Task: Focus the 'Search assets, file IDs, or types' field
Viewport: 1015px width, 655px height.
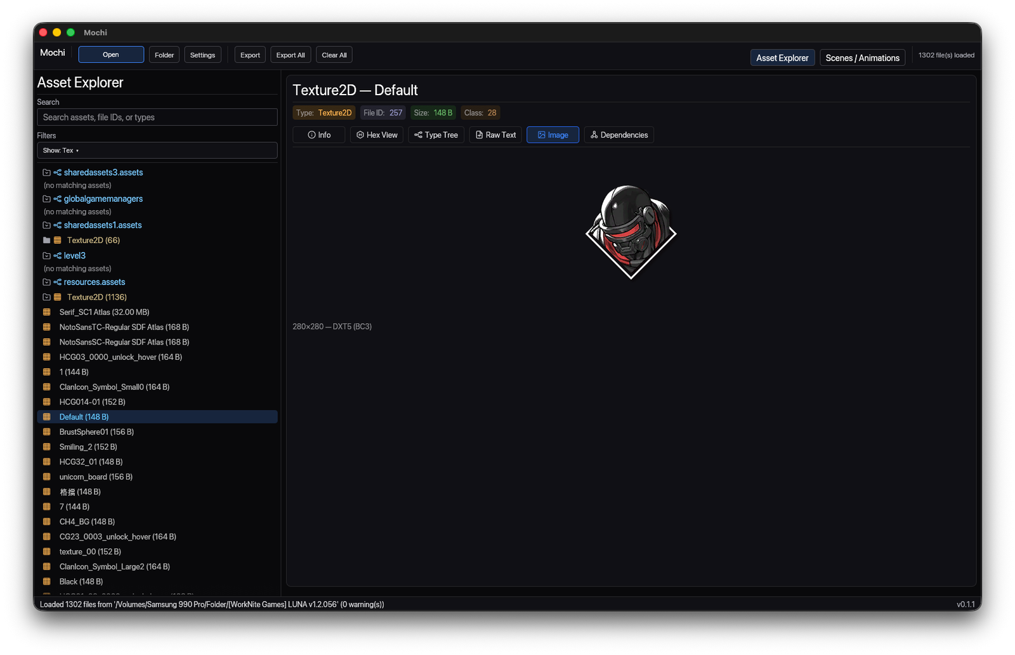Action: [x=157, y=117]
